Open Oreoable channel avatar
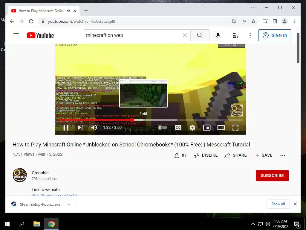 click(x=20, y=175)
